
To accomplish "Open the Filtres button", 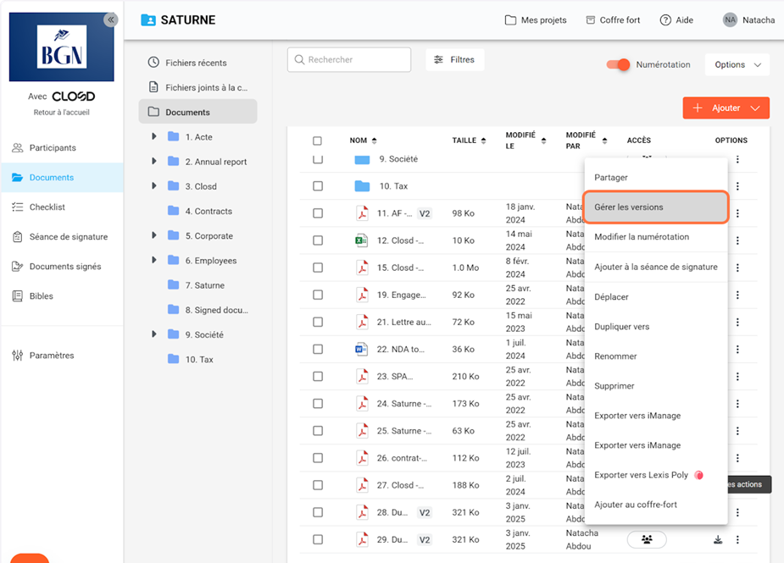I will coord(454,60).
